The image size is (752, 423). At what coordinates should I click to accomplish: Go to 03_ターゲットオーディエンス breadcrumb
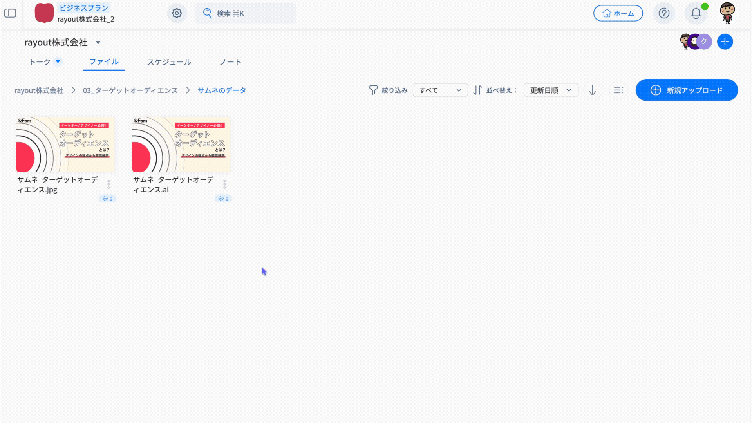tap(130, 90)
